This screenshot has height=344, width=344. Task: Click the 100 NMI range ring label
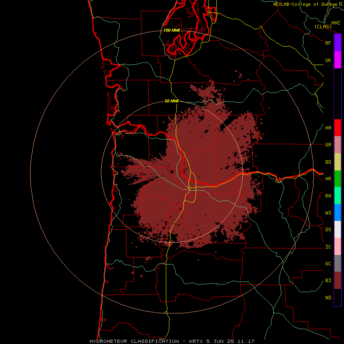(x=172, y=30)
